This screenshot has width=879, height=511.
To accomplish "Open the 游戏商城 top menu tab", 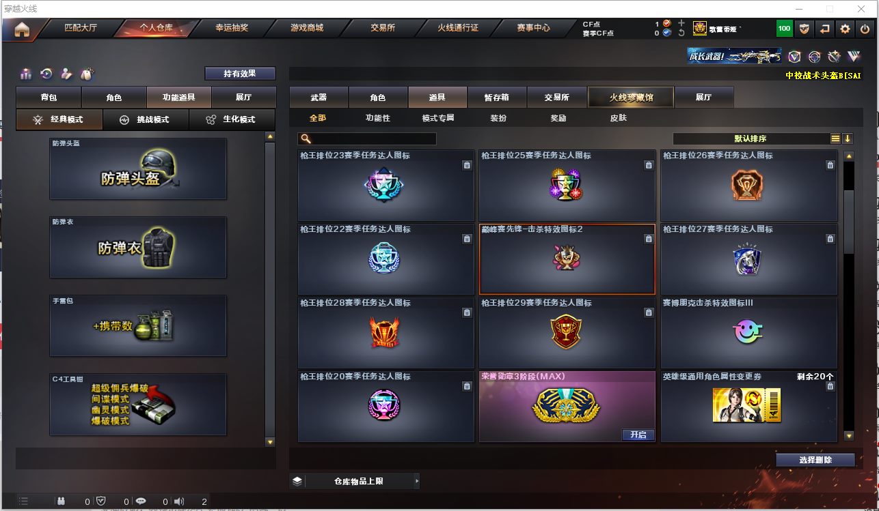I will click(x=307, y=28).
